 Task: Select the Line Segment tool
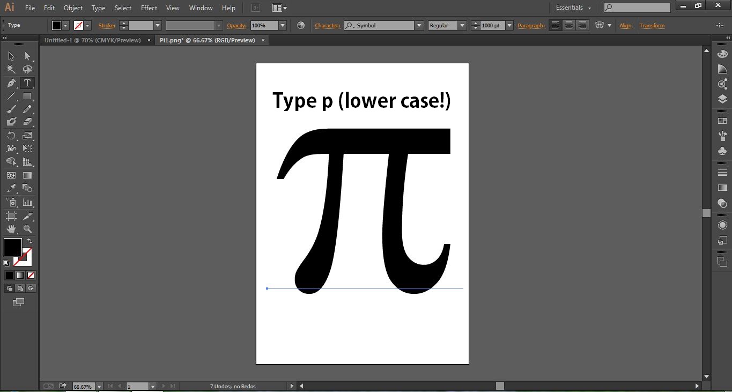point(11,97)
